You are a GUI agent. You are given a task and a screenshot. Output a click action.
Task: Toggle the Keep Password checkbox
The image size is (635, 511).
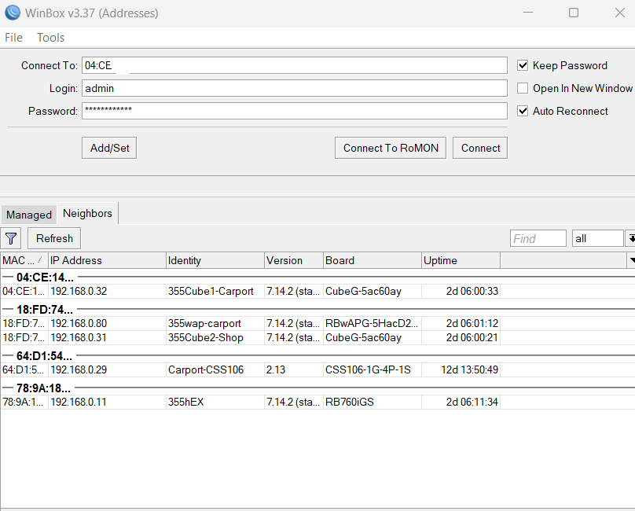click(x=523, y=65)
